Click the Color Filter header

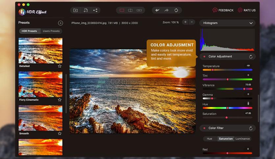[228, 128]
